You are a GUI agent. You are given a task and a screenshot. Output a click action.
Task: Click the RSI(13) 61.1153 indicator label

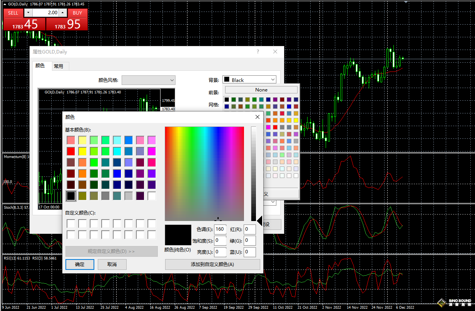(17, 258)
